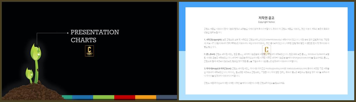Viewport: 356px width, 102px height.
Task: Click the intro paragraph below Copyright Notice
Action: point(266,30)
